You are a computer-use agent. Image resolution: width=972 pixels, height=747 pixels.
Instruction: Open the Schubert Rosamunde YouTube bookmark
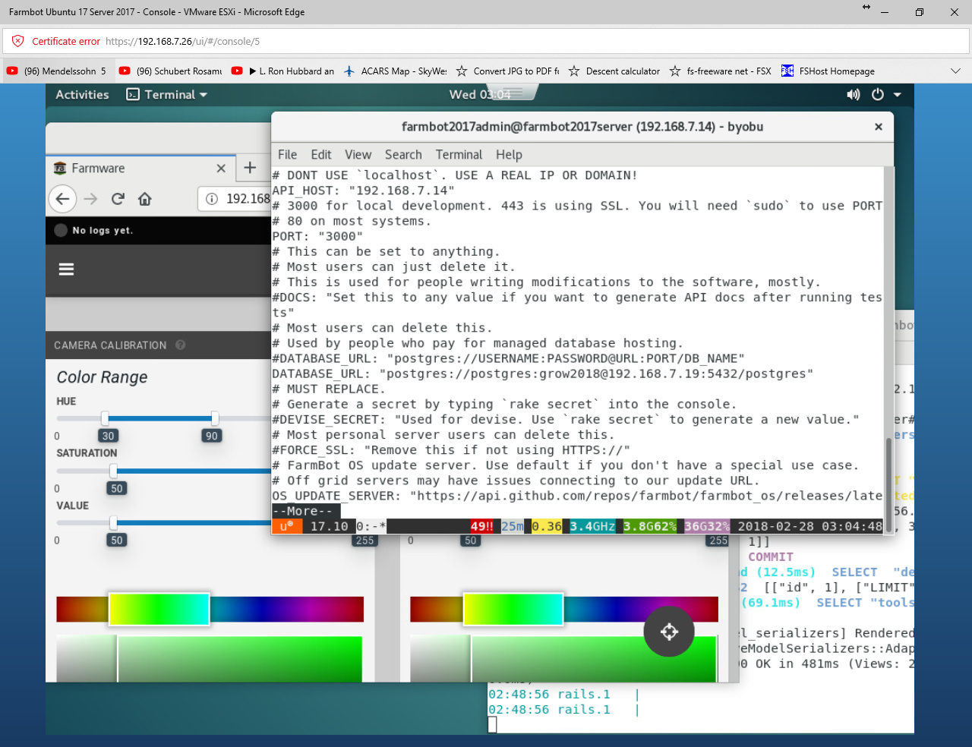coord(171,71)
